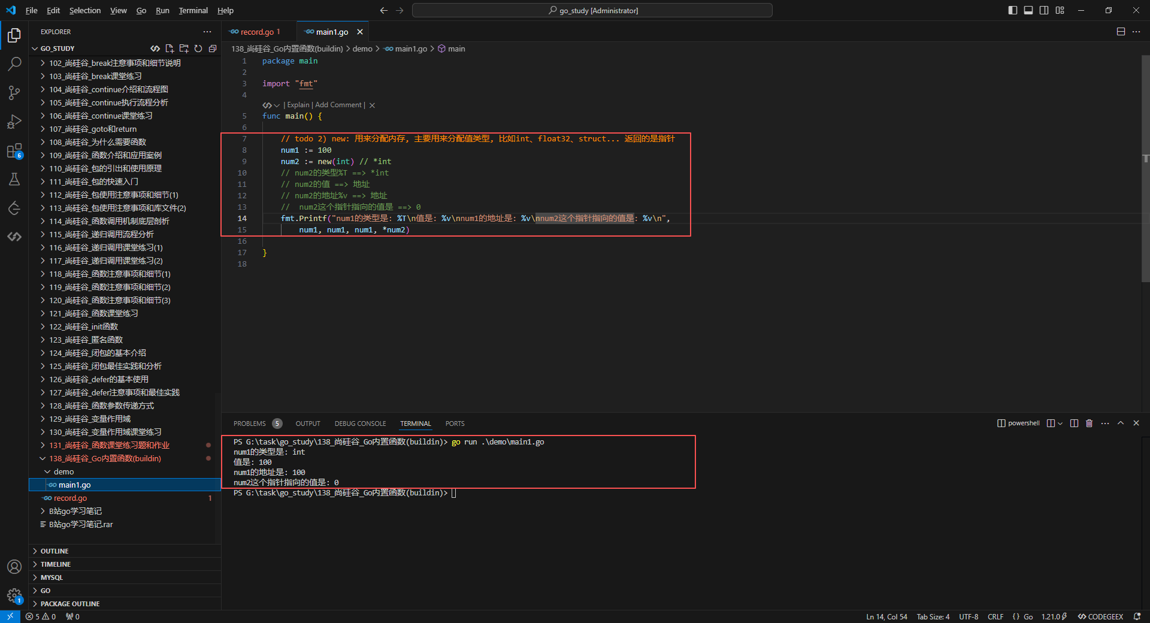1150x623 pixels.
Task: Refresh the GO_STUDY explorer
Action: click(198, 49)
